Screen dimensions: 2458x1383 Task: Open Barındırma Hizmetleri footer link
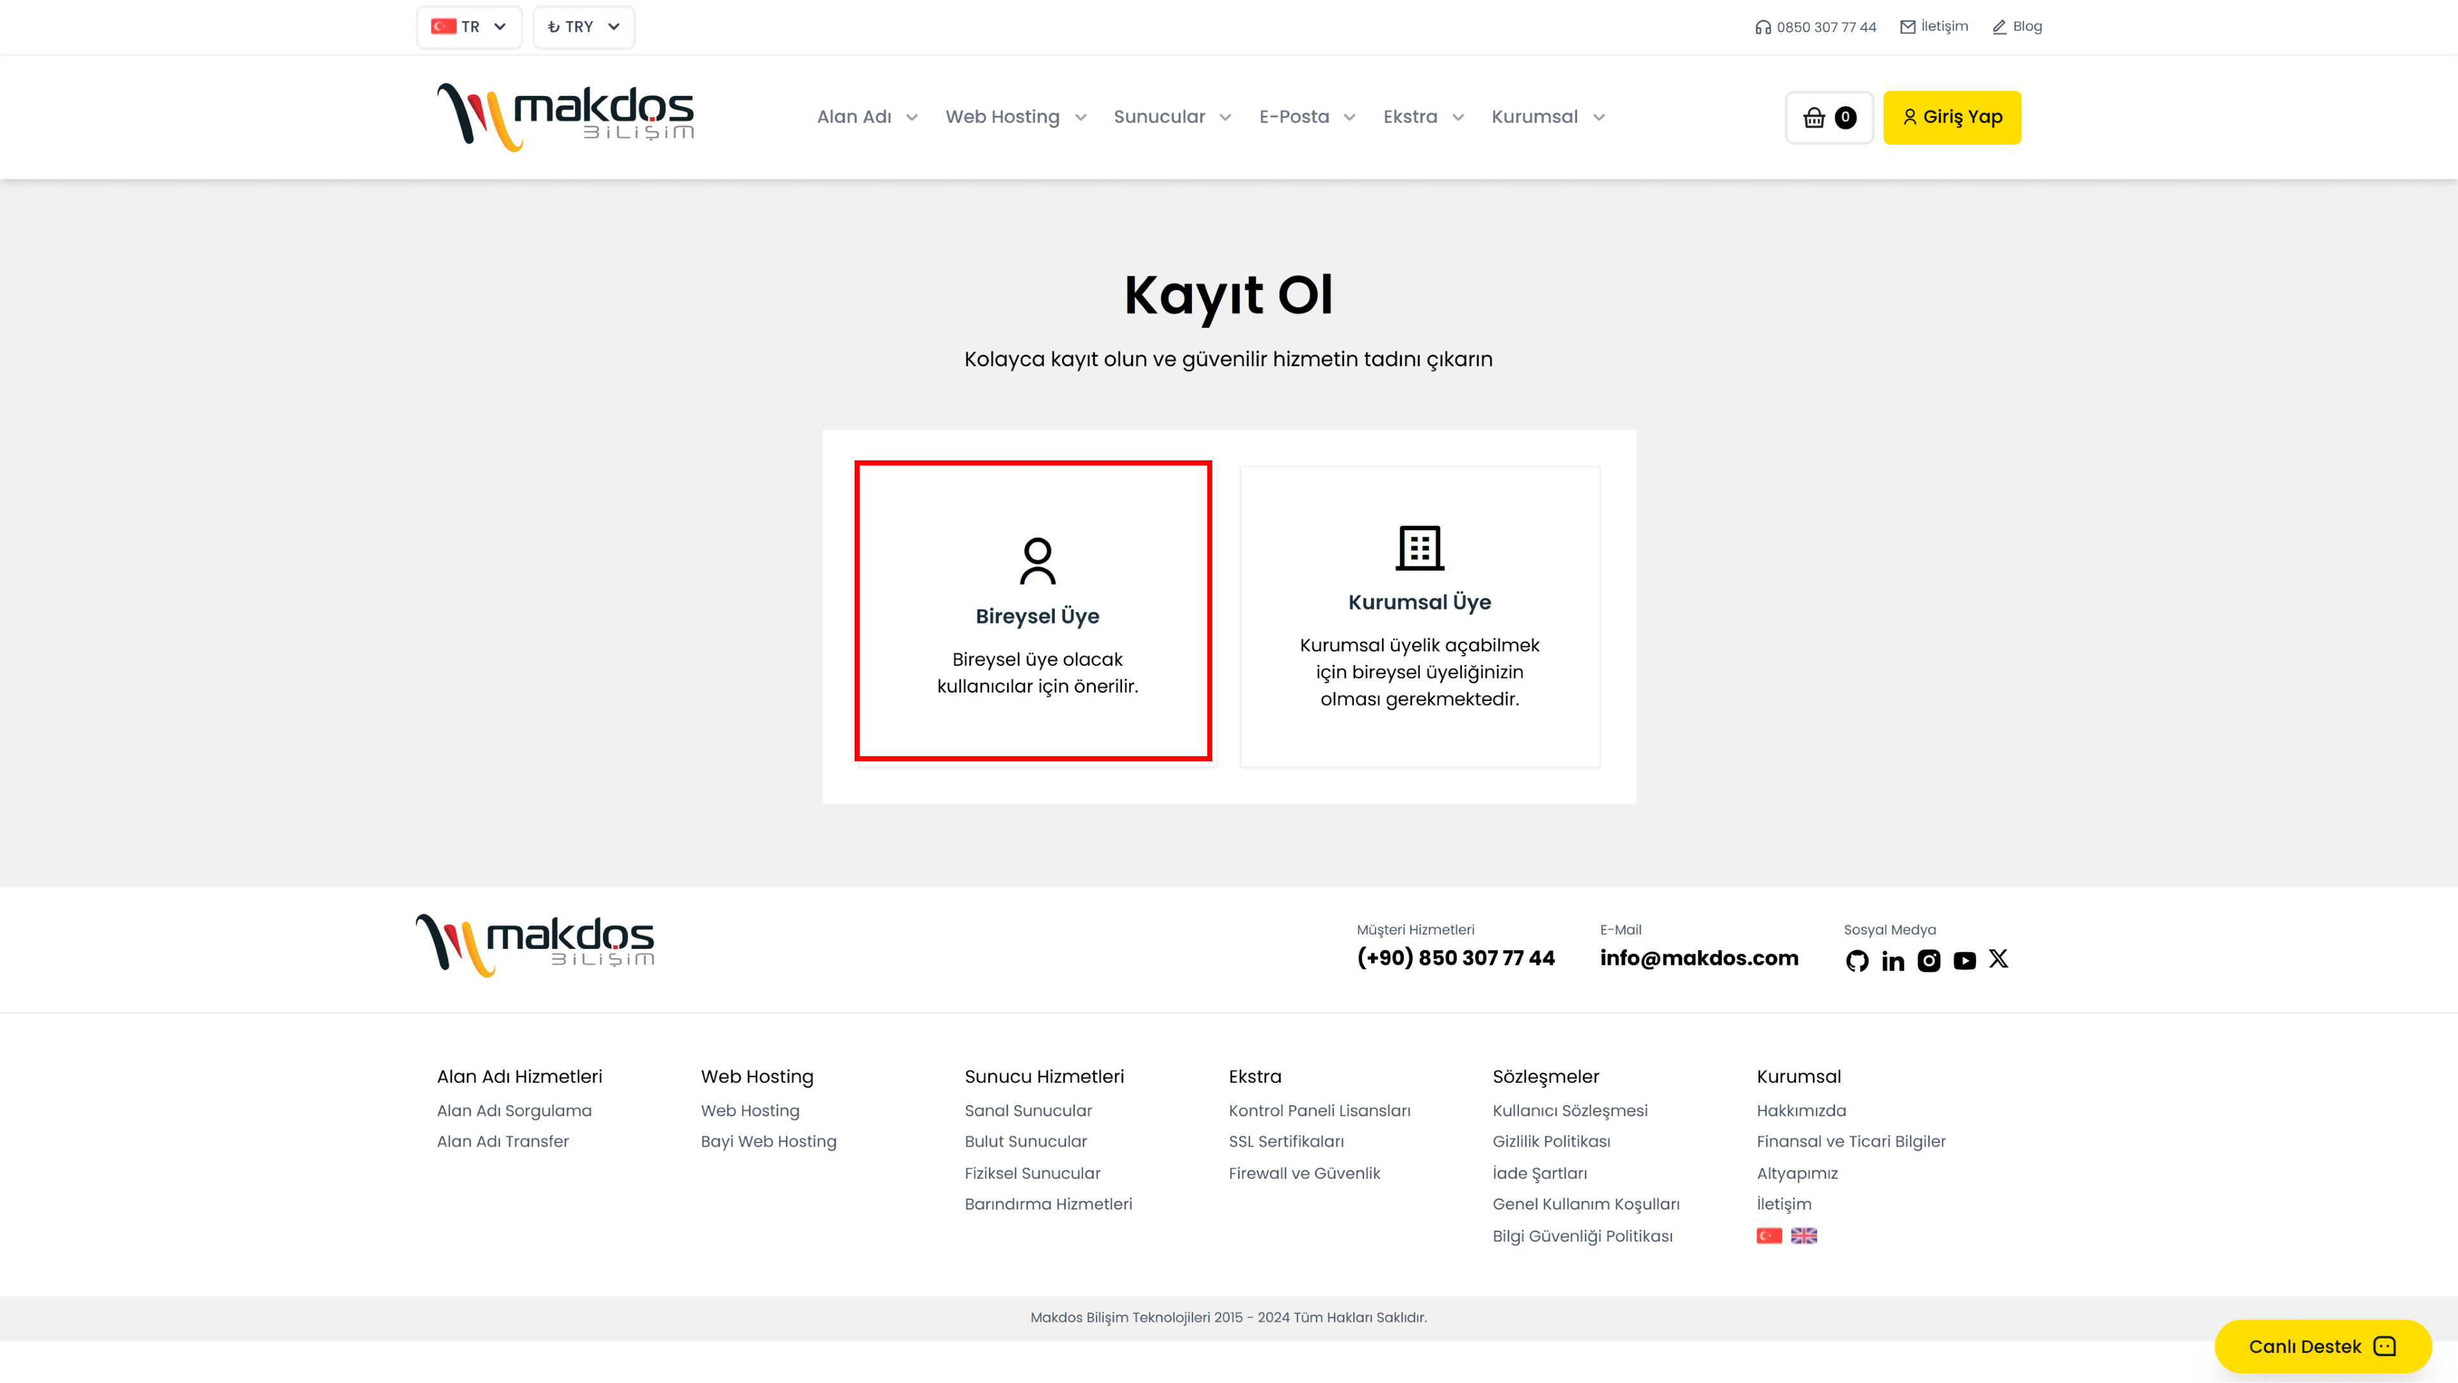1048,1204
